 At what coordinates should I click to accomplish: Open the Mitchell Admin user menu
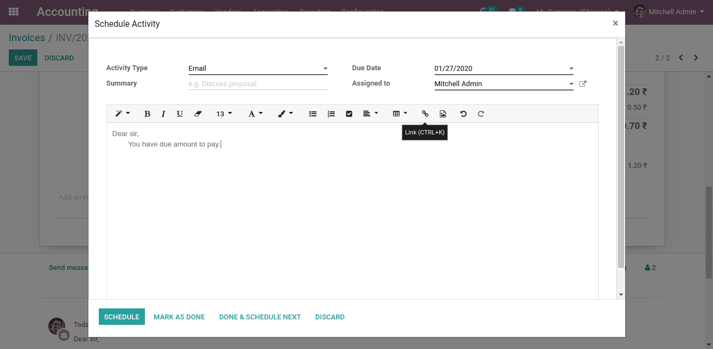click(668, 12)
